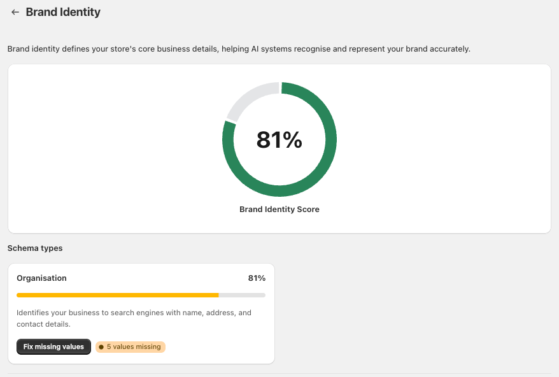Click the Organisation card title

pyautogui.click(x=41, y=278)
